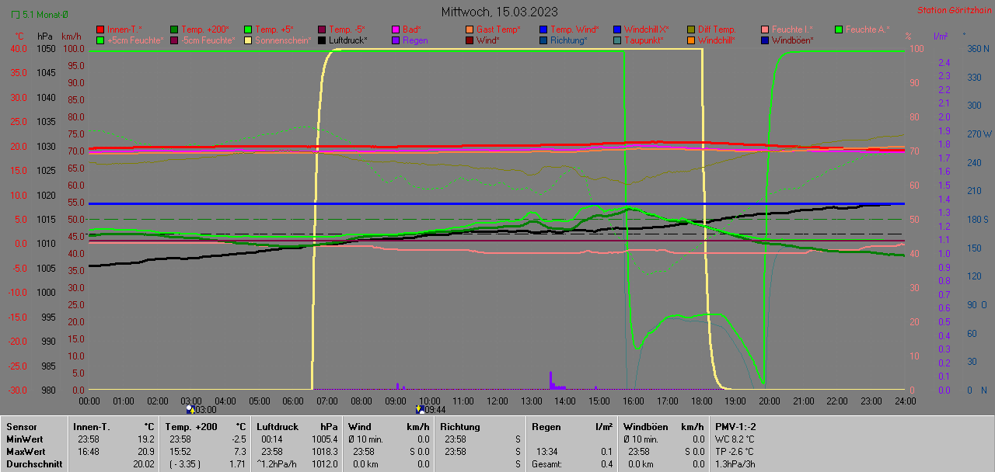
Task: Click the MaxWert row label
Action: [26, 452]
